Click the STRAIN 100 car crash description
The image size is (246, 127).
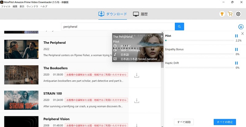point(83,106)
